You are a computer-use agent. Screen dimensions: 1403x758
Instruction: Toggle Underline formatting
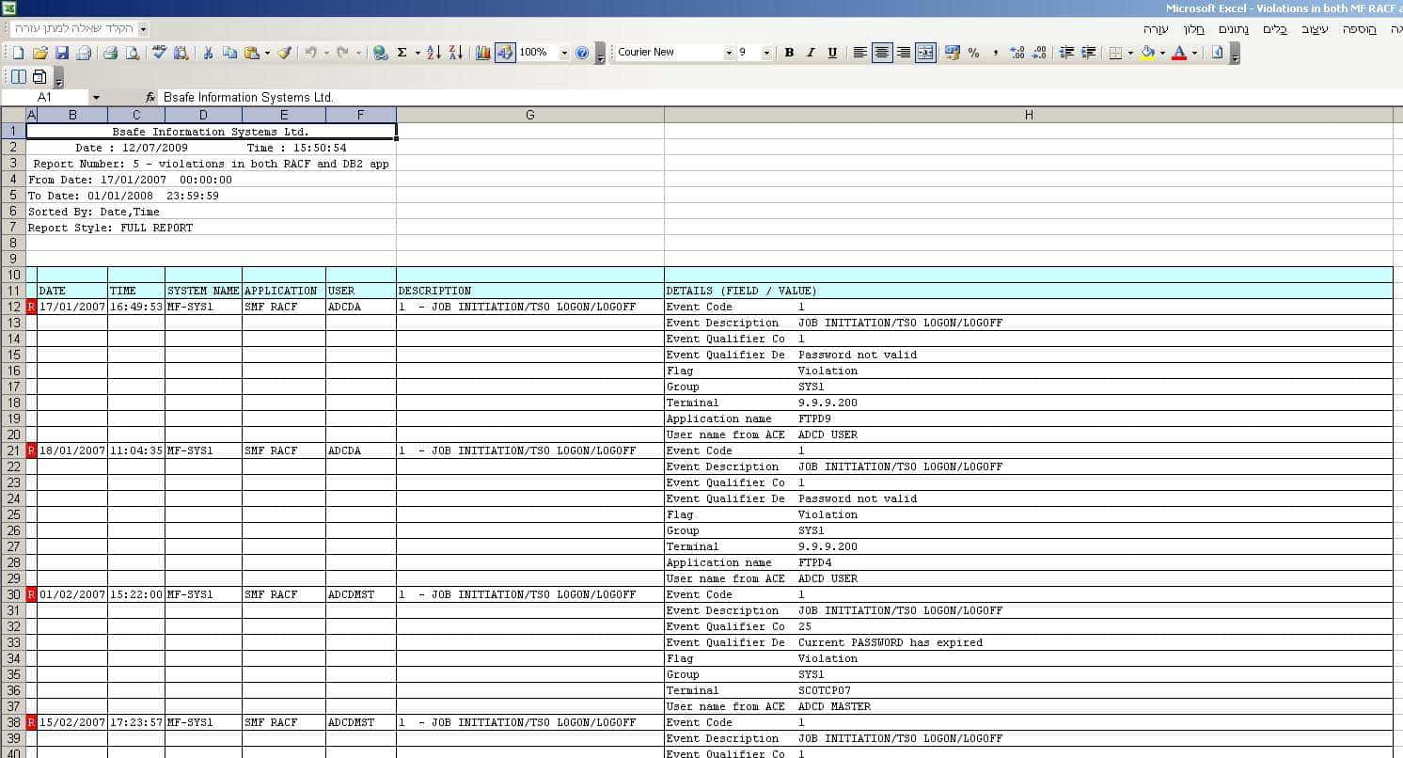[x=832, y=53]
